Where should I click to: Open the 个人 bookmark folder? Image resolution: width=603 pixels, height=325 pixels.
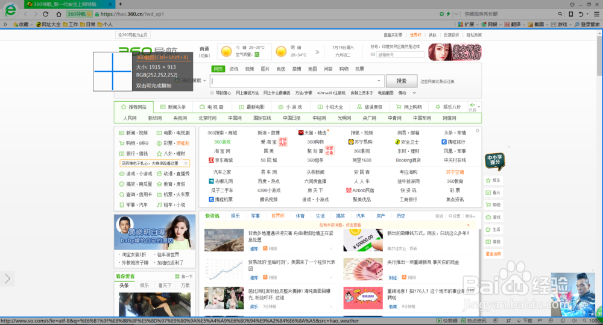pyautogui.click(x=105, y=24)
